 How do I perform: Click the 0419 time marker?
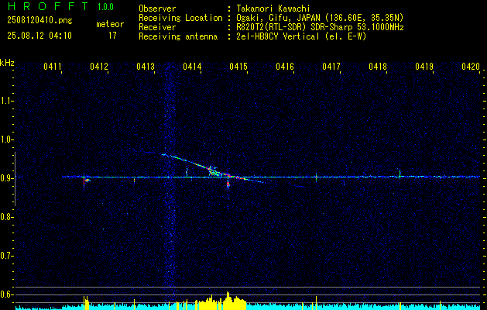[x=424, y=66]
